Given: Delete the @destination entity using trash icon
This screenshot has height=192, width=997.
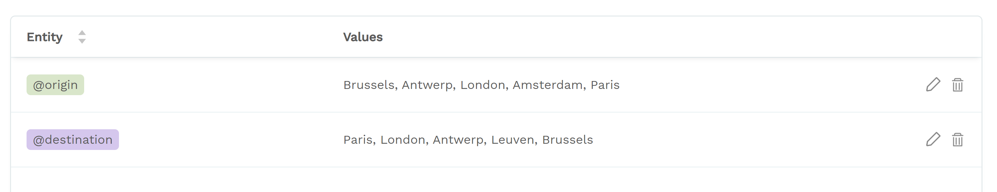Looking at the screenshot, I should 958,139.
